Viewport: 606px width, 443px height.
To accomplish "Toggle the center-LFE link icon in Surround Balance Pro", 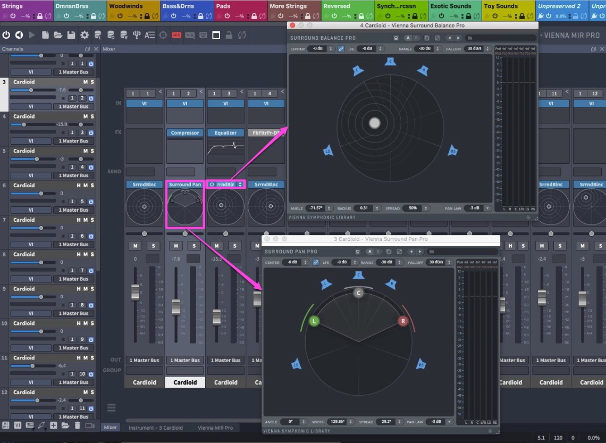I will [341, 49].
